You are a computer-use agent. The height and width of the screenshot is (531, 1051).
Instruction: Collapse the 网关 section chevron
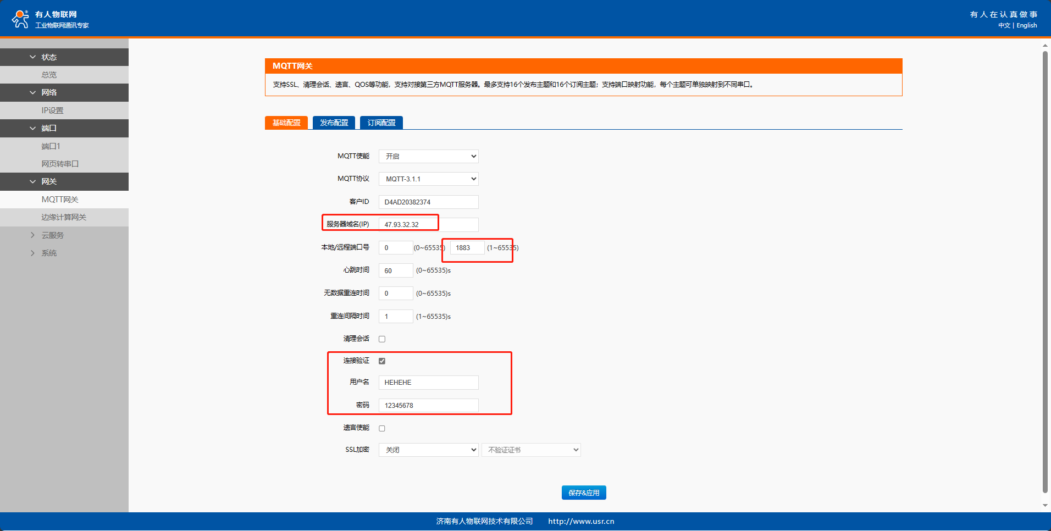click(x=32, y=181)
